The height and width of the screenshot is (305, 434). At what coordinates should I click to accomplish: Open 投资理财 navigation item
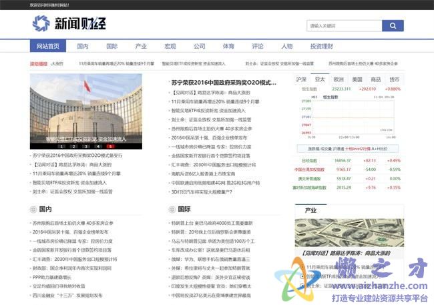pos(321,46)
